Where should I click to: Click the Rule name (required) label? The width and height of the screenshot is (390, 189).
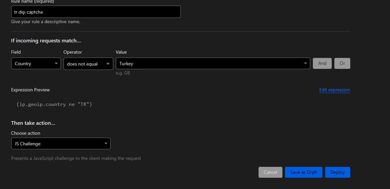tap(32, 2)
